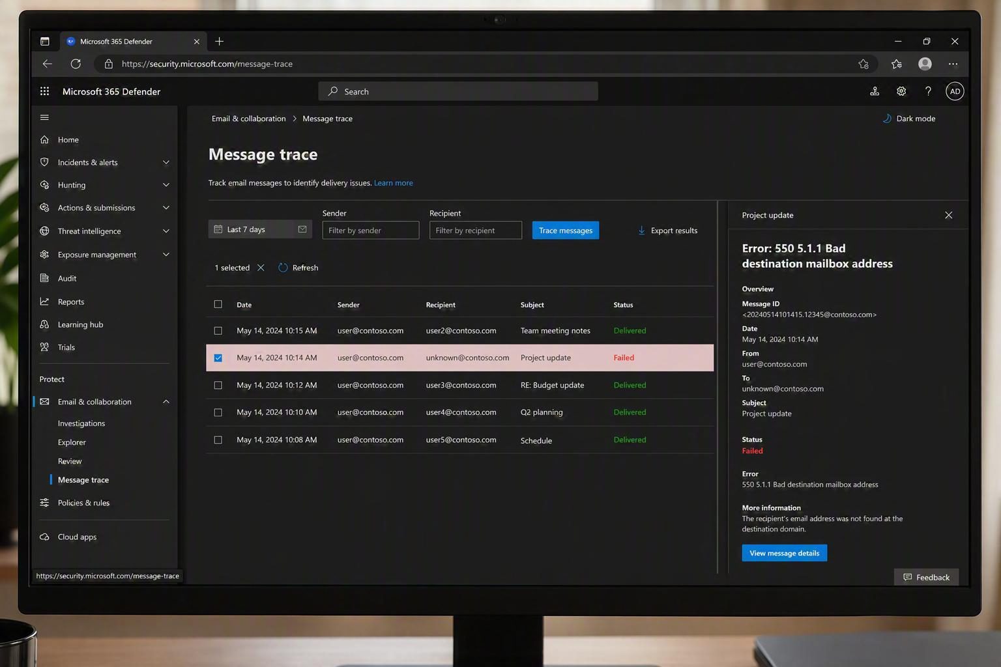Image resolution: width=1001 pixels, height=667 pixels.
Task: Click the Failed status in Project update row
Action: pos(624,358)
